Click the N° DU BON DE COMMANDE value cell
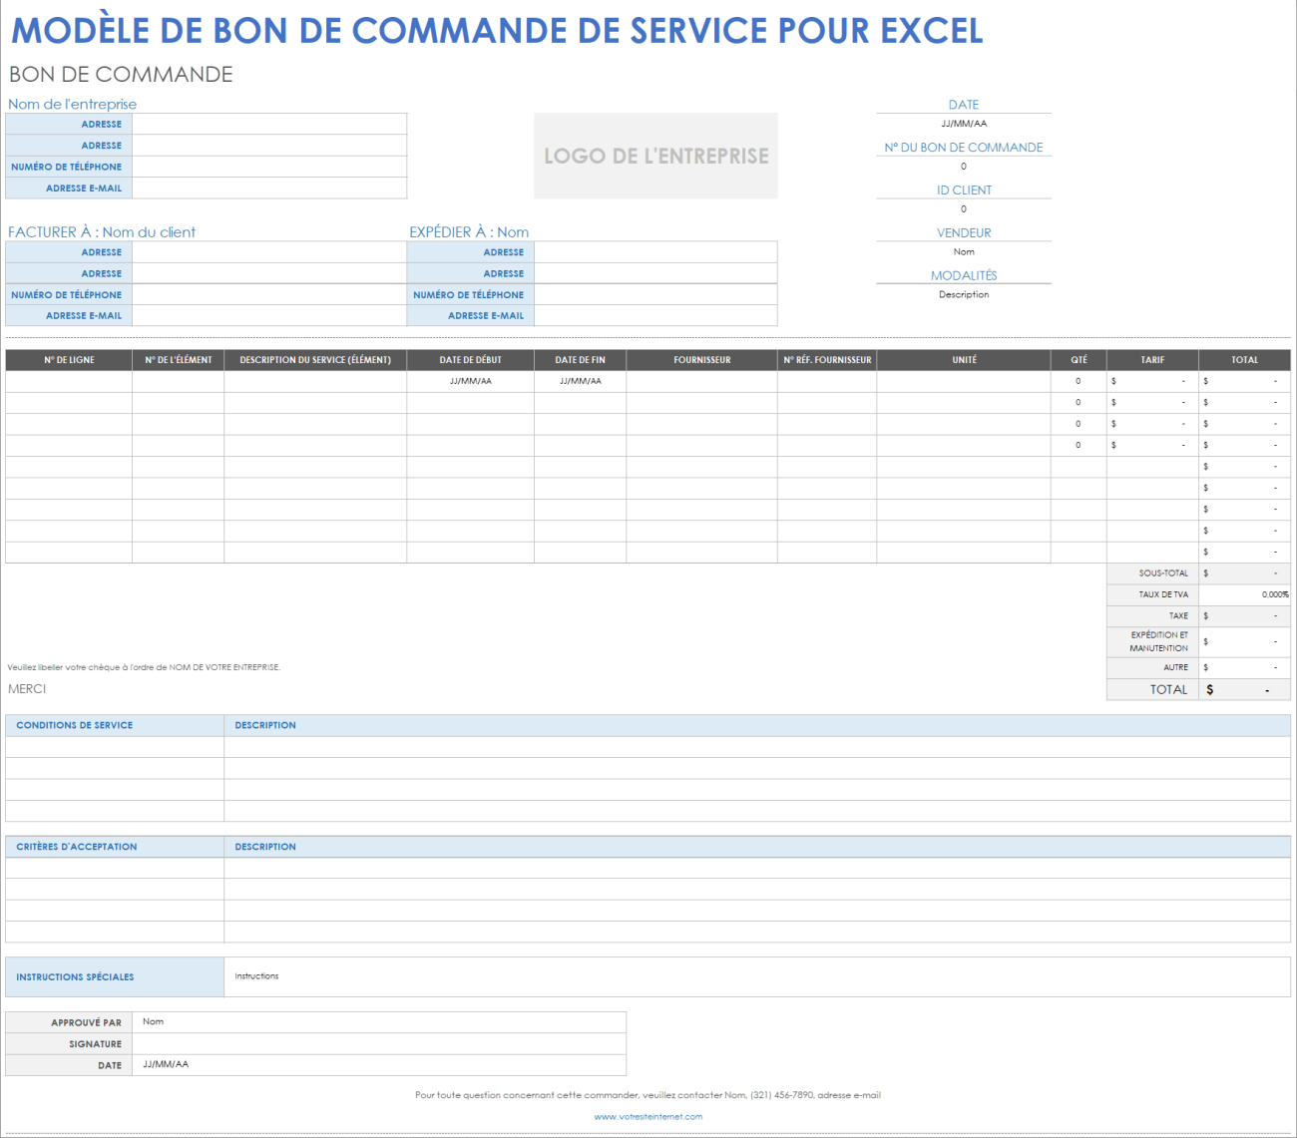 pos(963,167)
